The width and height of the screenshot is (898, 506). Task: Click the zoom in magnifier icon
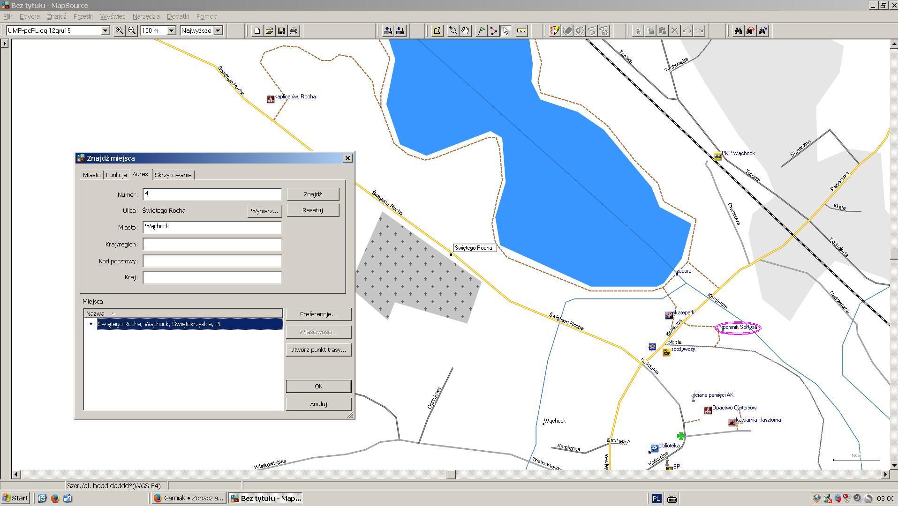pos(119,30)
